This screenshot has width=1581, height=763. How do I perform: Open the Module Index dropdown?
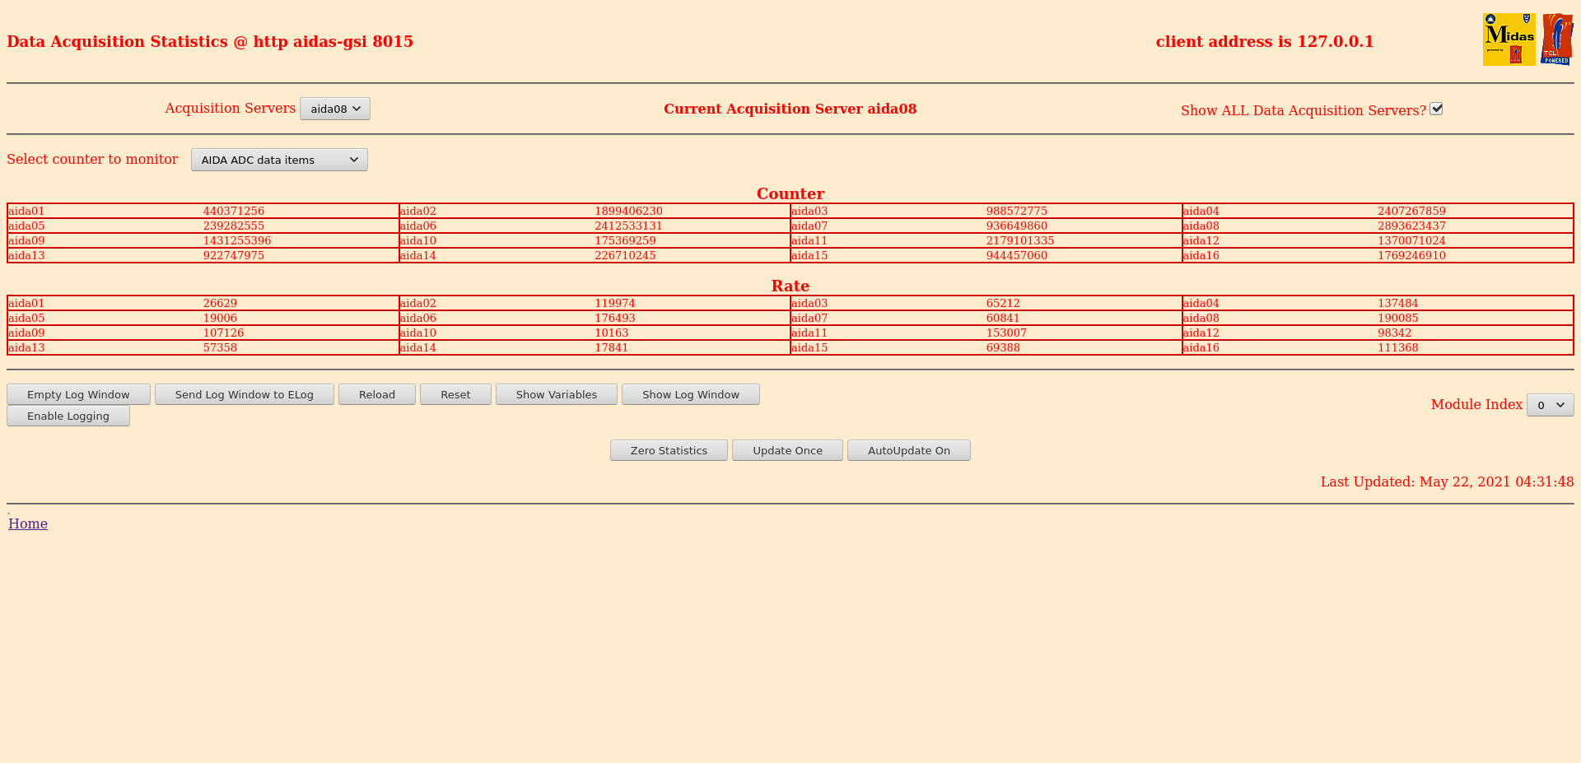click(x=1550, y=405)
